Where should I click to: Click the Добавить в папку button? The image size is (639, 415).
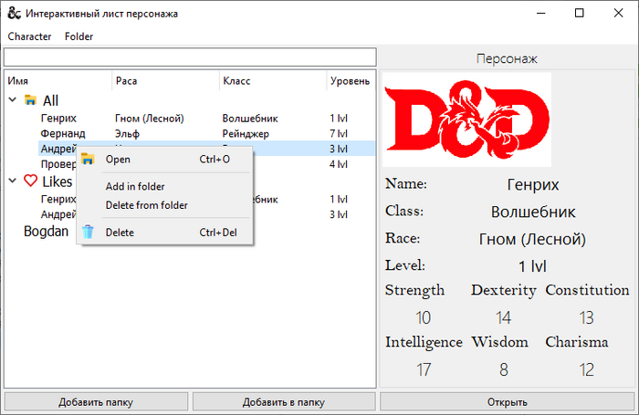tap(284, 402)
